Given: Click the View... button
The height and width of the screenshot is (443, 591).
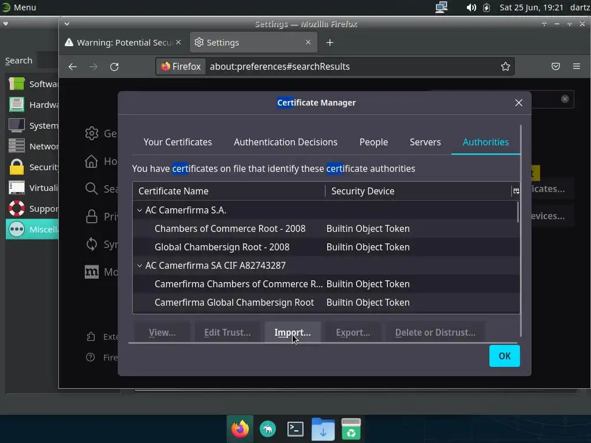Looking at the screenshot, I should click(x=162, y=332).
